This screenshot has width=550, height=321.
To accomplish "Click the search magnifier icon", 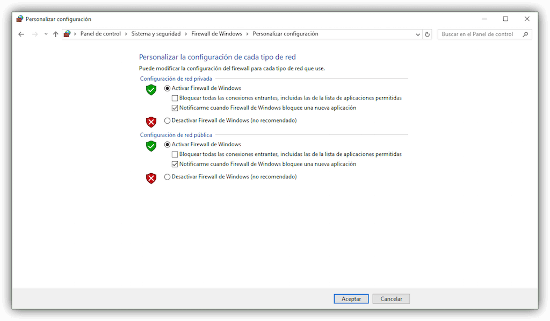I will 525,34.
